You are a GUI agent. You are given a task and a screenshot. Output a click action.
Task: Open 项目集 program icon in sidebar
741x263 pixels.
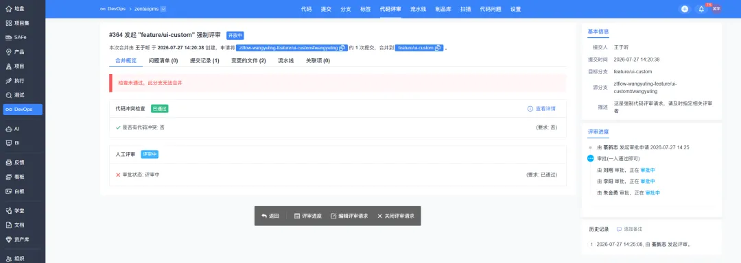[8, 23]
